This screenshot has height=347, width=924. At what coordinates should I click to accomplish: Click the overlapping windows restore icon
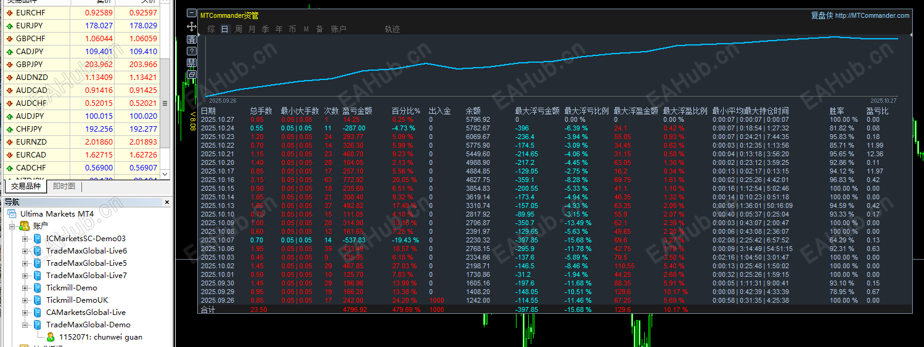click(191, 74)
